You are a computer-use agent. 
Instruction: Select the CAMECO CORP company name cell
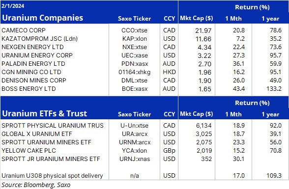click(24, 30)
